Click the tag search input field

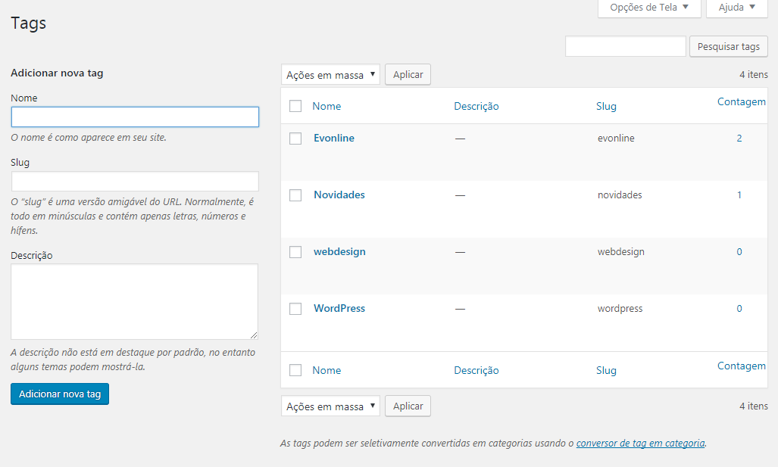click(625, 46)
